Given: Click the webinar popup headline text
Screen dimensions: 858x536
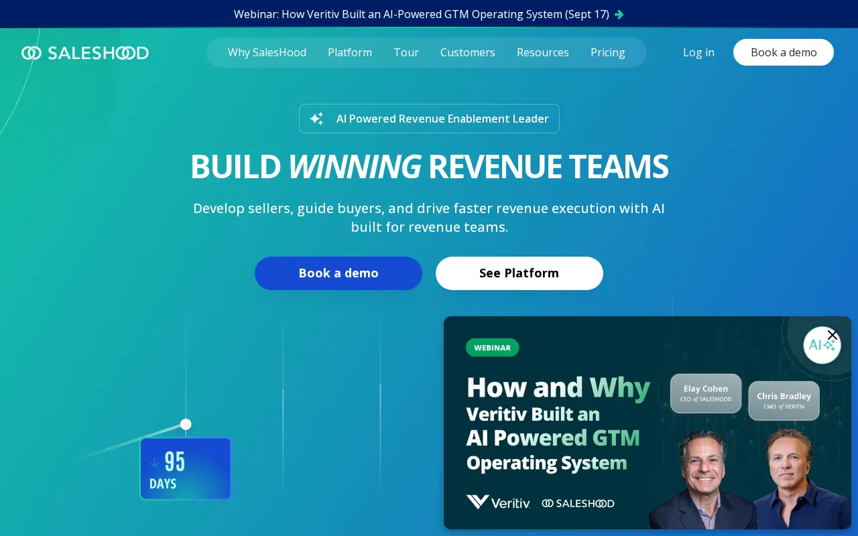Looking at the screenshot, I should click(x=558, y=424).
